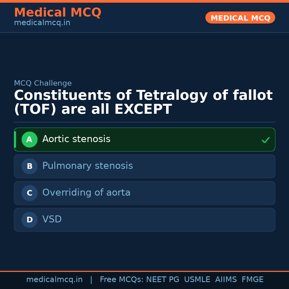Pick the Overriding of aorta answer
The image size is (289, 289).
[x=86, y=193]
